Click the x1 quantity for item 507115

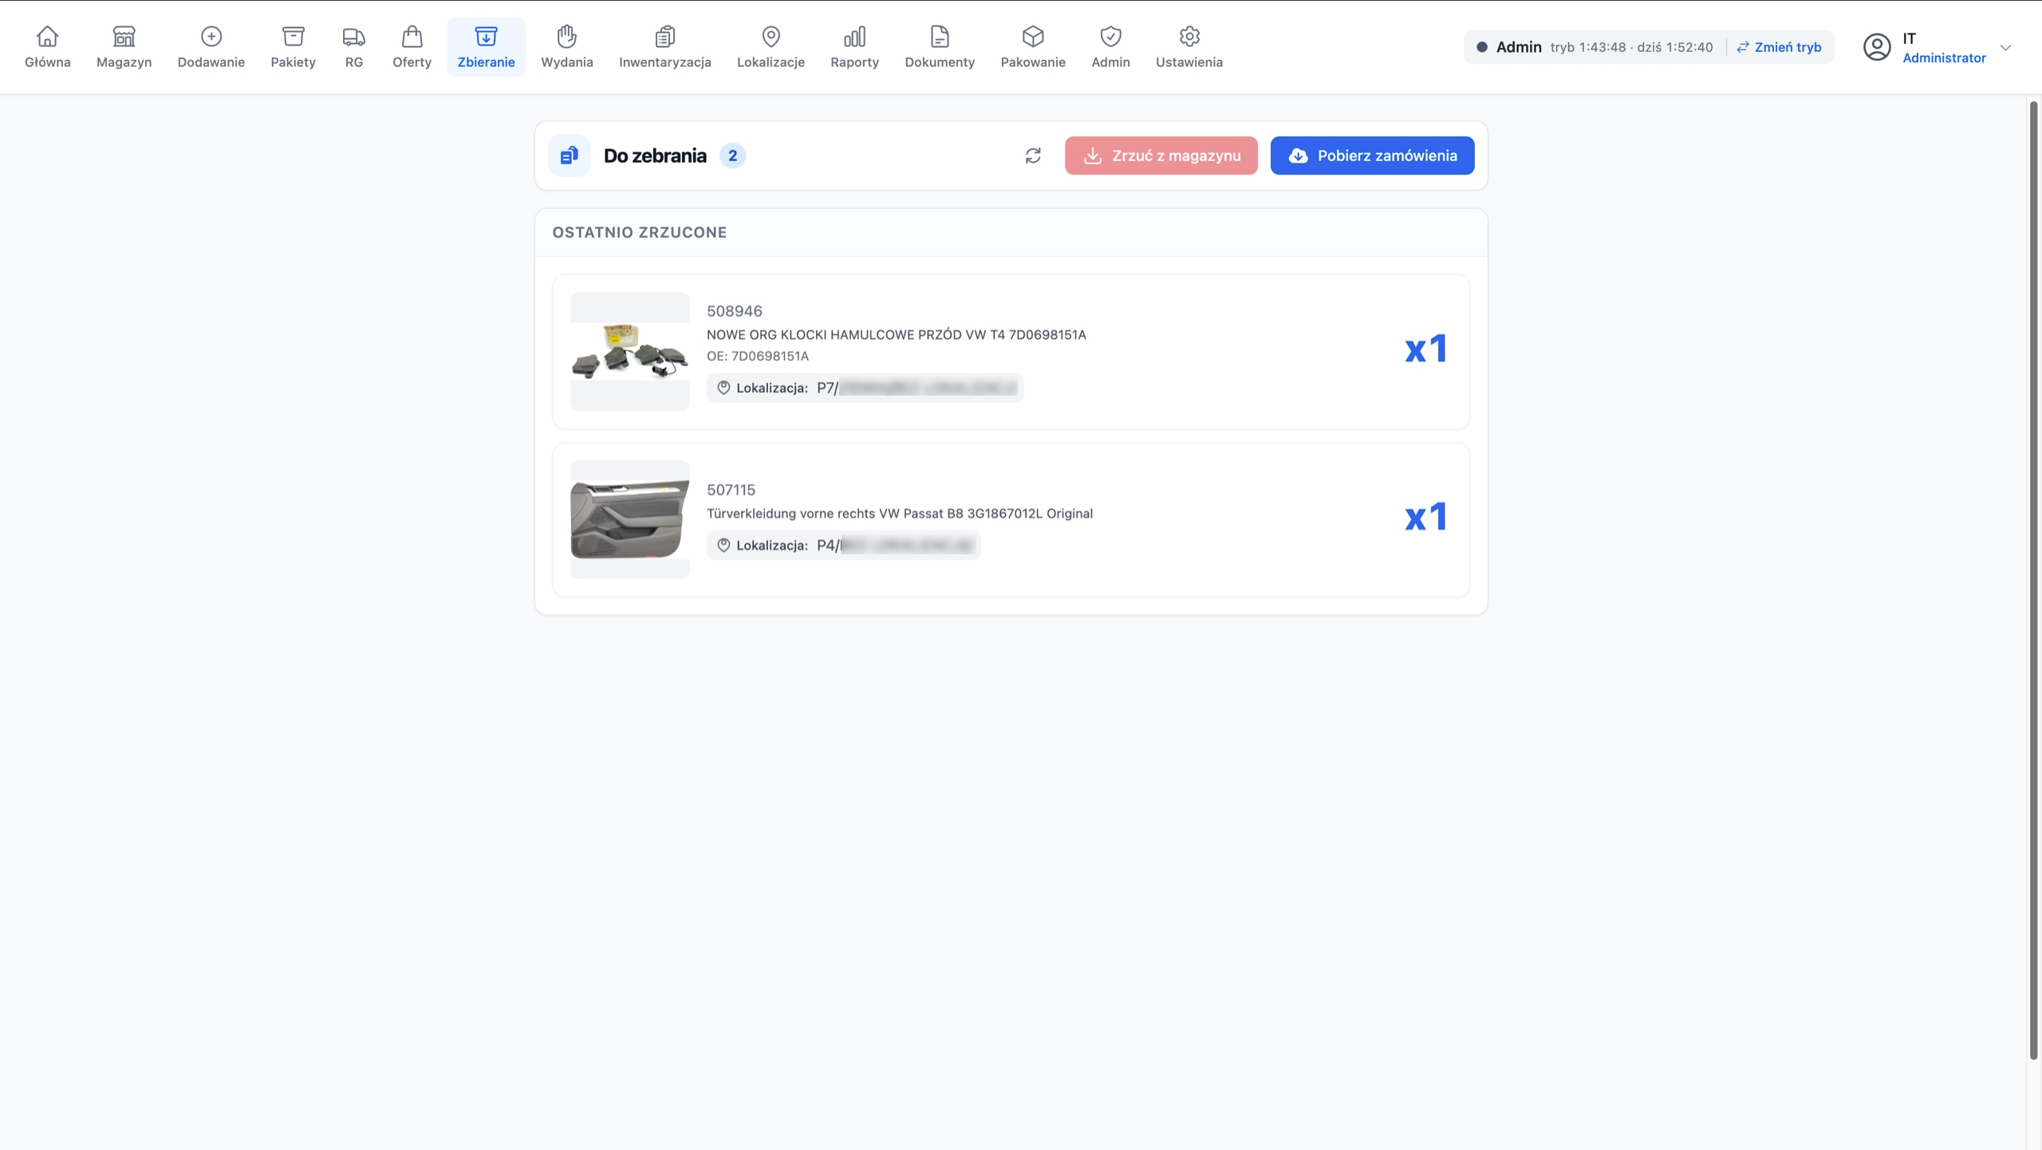coord(1425,518)
